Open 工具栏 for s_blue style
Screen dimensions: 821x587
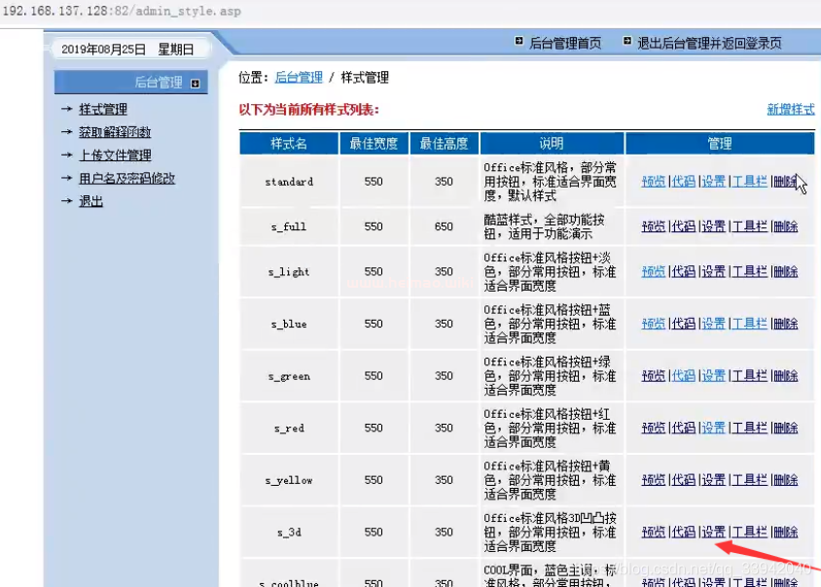click(749, 324)
